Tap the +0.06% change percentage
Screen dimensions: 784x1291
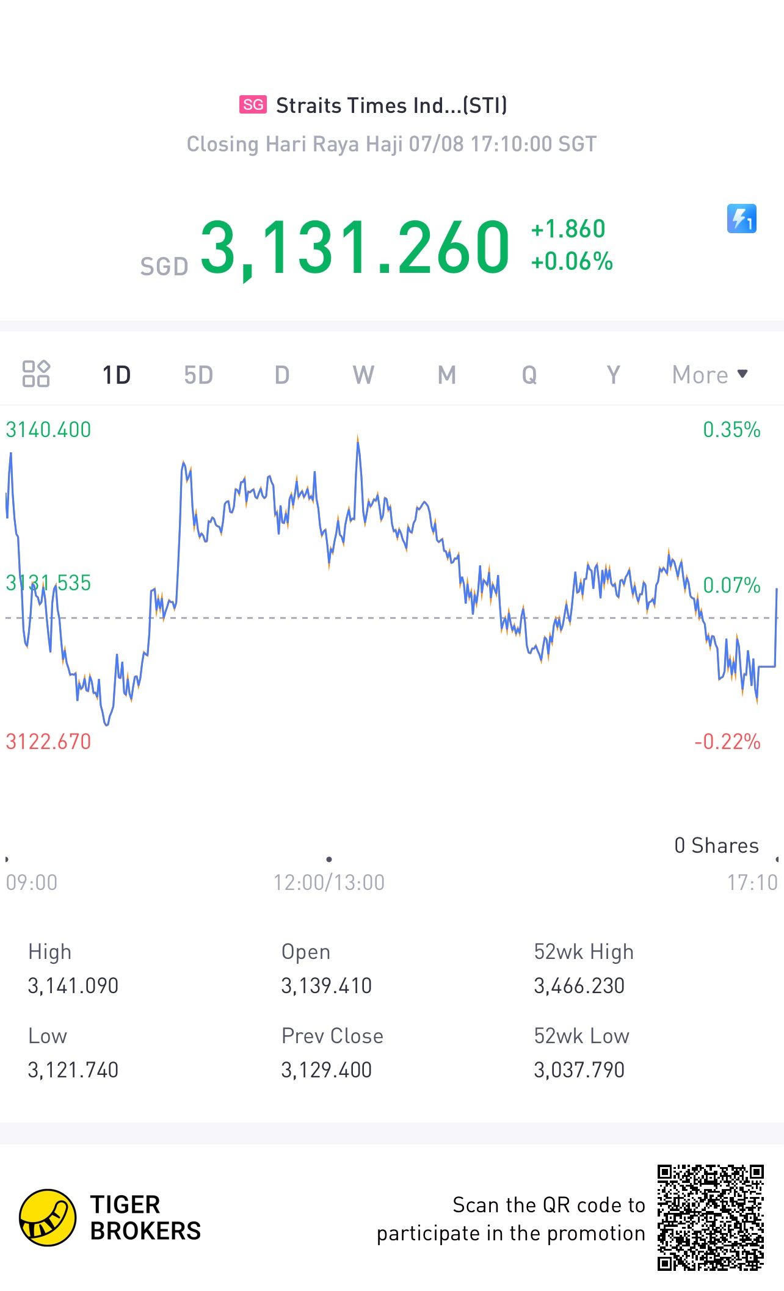coord(572,261)
